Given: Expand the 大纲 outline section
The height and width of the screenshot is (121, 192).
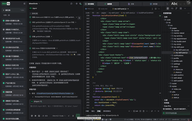Looking at the screenshot, I should pyautogui.click(x=165, y=100).
